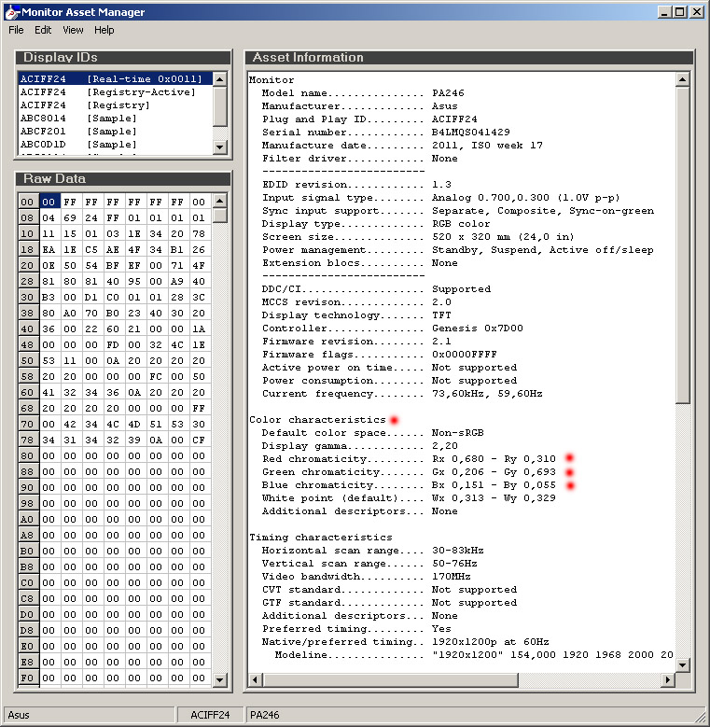The width and height of the screenshot is (710, 727).
Task: Open the File menu
Action: click(x=16, y=30)
